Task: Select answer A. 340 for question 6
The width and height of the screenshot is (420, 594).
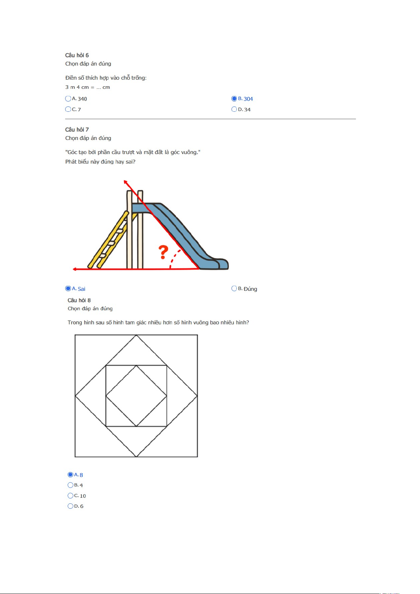Action: (x=68, y=99)
